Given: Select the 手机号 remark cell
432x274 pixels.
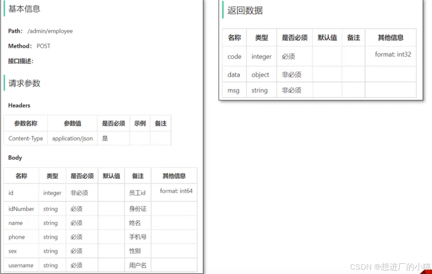Looking at the screenshot, I should [x=138, y=237].
